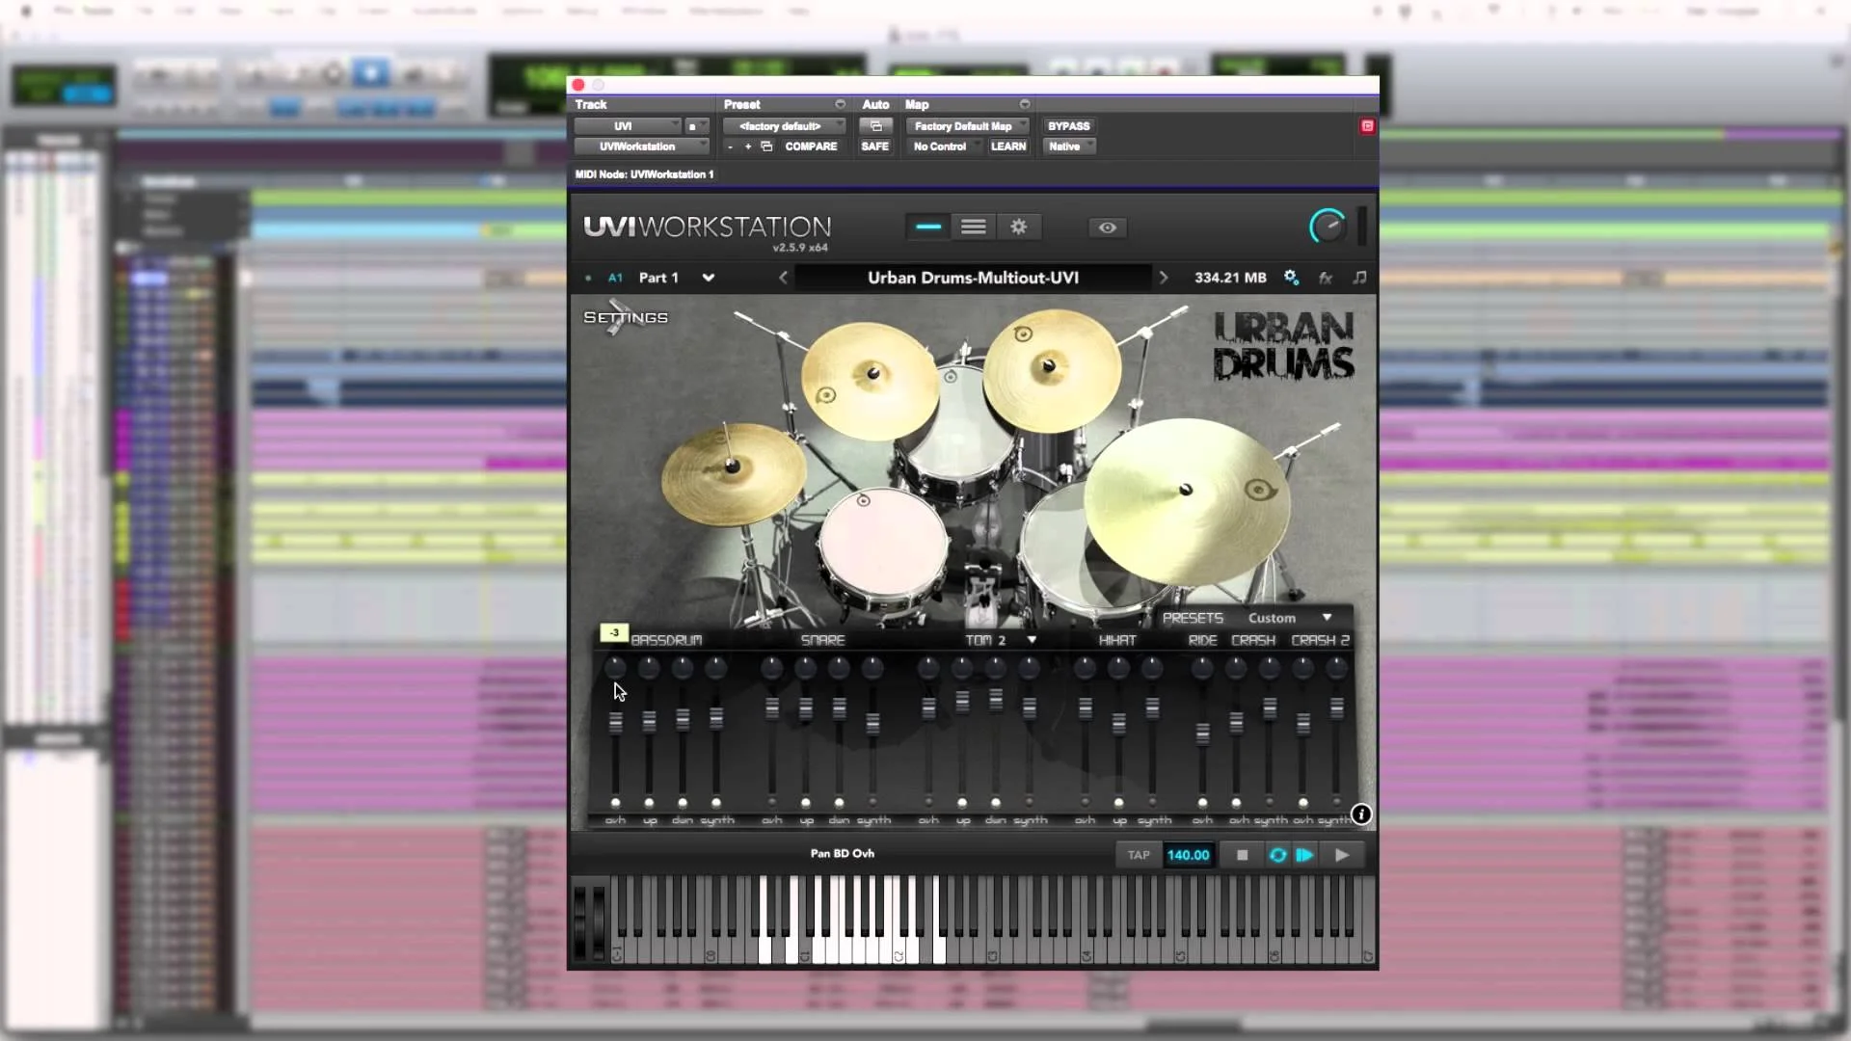This screenshot has height=1041, width=1851.
Task: Click the info icon beside the mixer faders
Action: pyautogui.click(x=1361, y=814)
